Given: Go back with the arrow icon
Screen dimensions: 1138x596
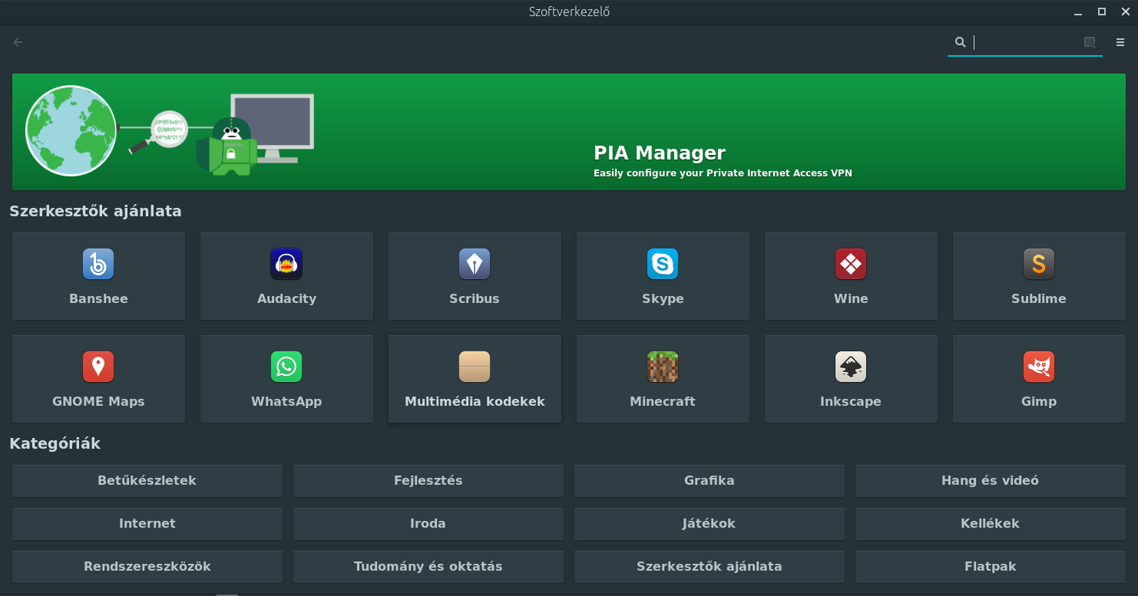Looking at the screenshot, I should pos(18,42).
